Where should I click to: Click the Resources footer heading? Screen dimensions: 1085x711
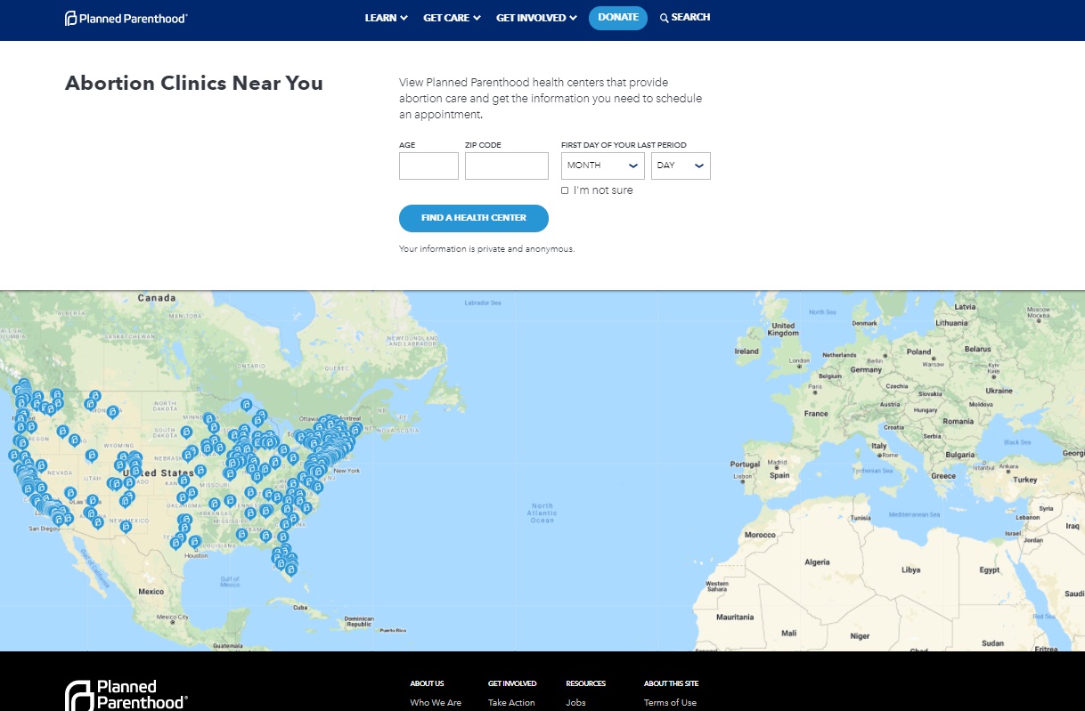coord(585,683)
